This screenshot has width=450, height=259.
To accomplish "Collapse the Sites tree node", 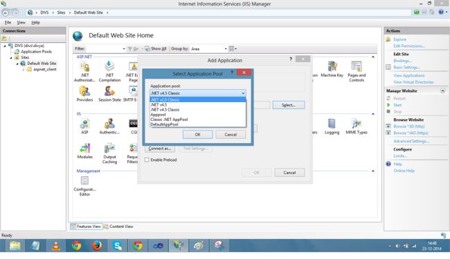I will (x=11, y=57).
